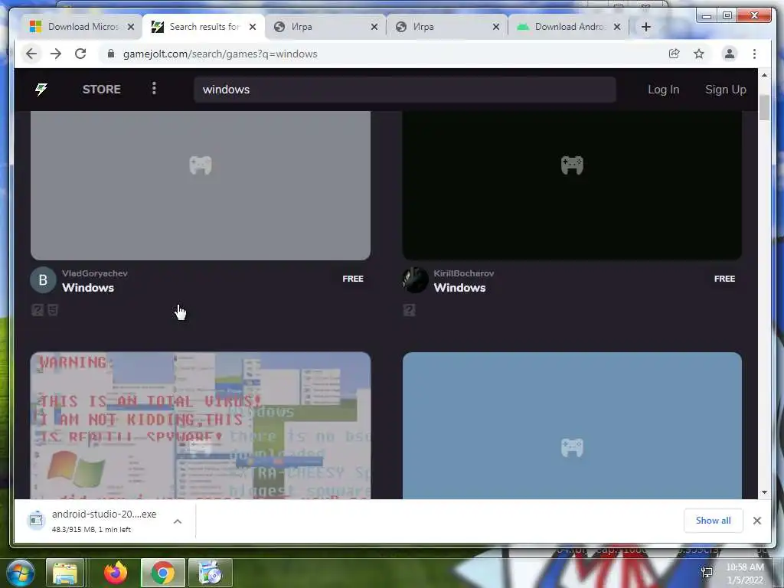Screen dimensions: 784x588
Task: Click the FREE label on KirillBocharov's game
Action: point(724,279)
